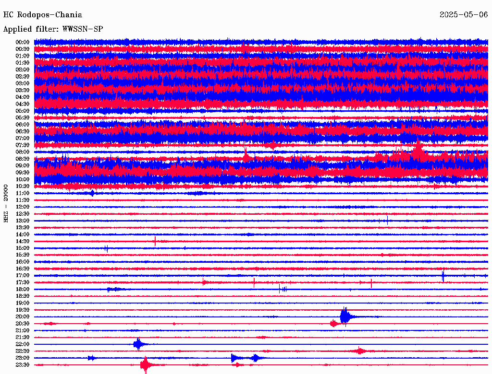Select the 18:30 time label
This screenshot has width=492, height=374.
[23, 296]
